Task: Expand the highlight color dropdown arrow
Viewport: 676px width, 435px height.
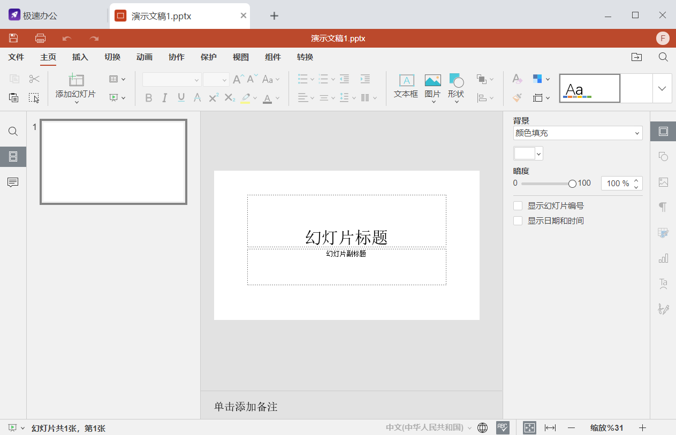Action: coord(255,98)
